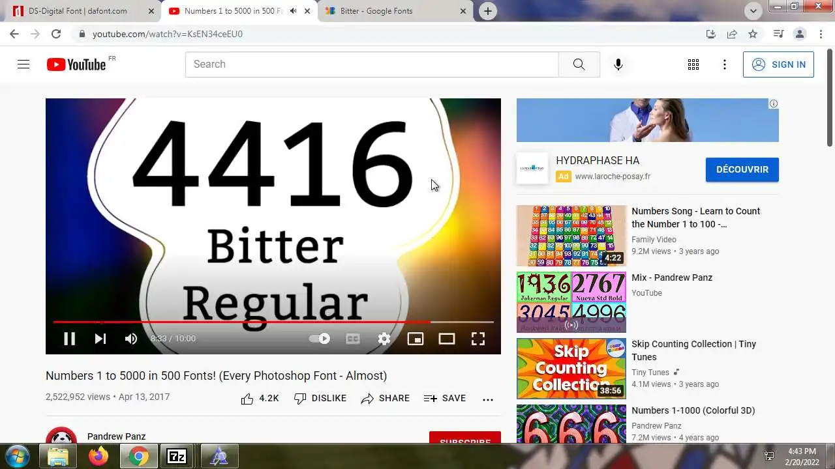Screen dimensions: 835x469
Task: Open ad info icon on banner
Action: (774, 104)
